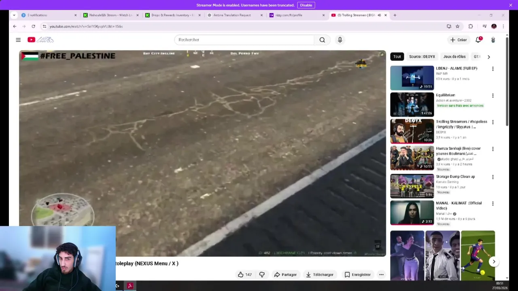Viewport: 518px width, 291px height.
Task: Open options for Hamza Senhaji cover video
Action: pos(493,149)
